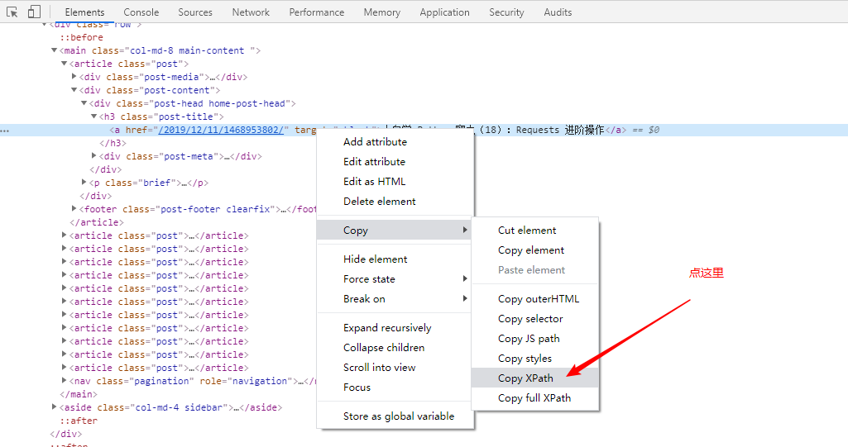Click Copy selector in the submenu
The width and height of the screenshot is (848, 447).
pos(530,318)
